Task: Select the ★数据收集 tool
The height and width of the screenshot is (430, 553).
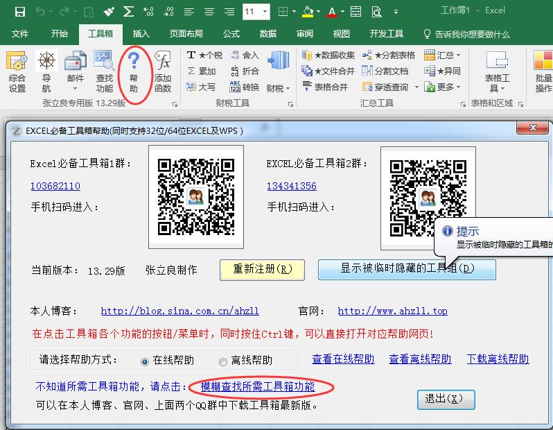Action: tap(329, 55)
